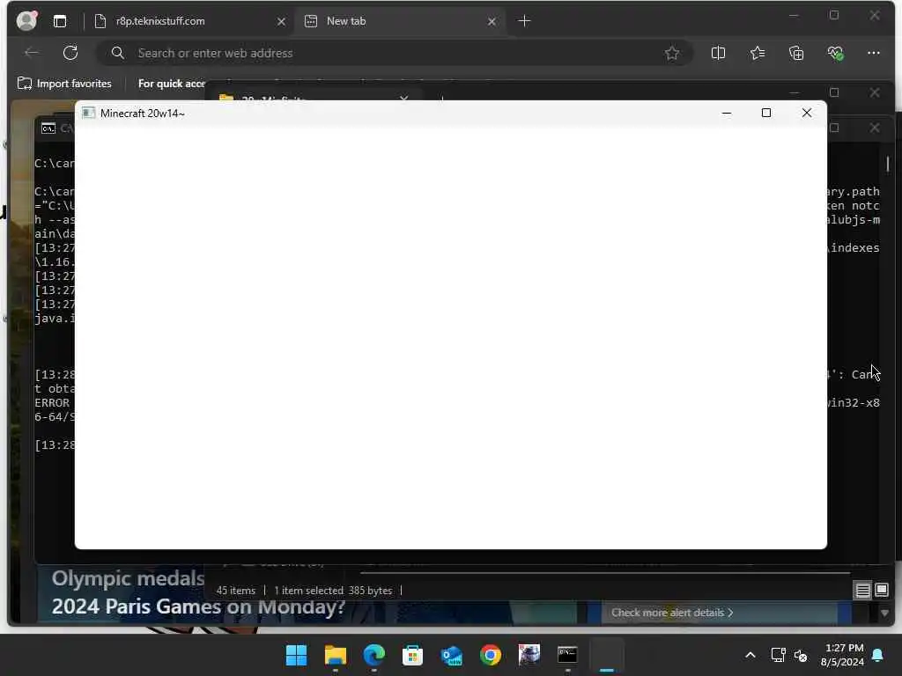
Task: Click Import favorites in bookmarks bar
Action: tap(64, 84)
